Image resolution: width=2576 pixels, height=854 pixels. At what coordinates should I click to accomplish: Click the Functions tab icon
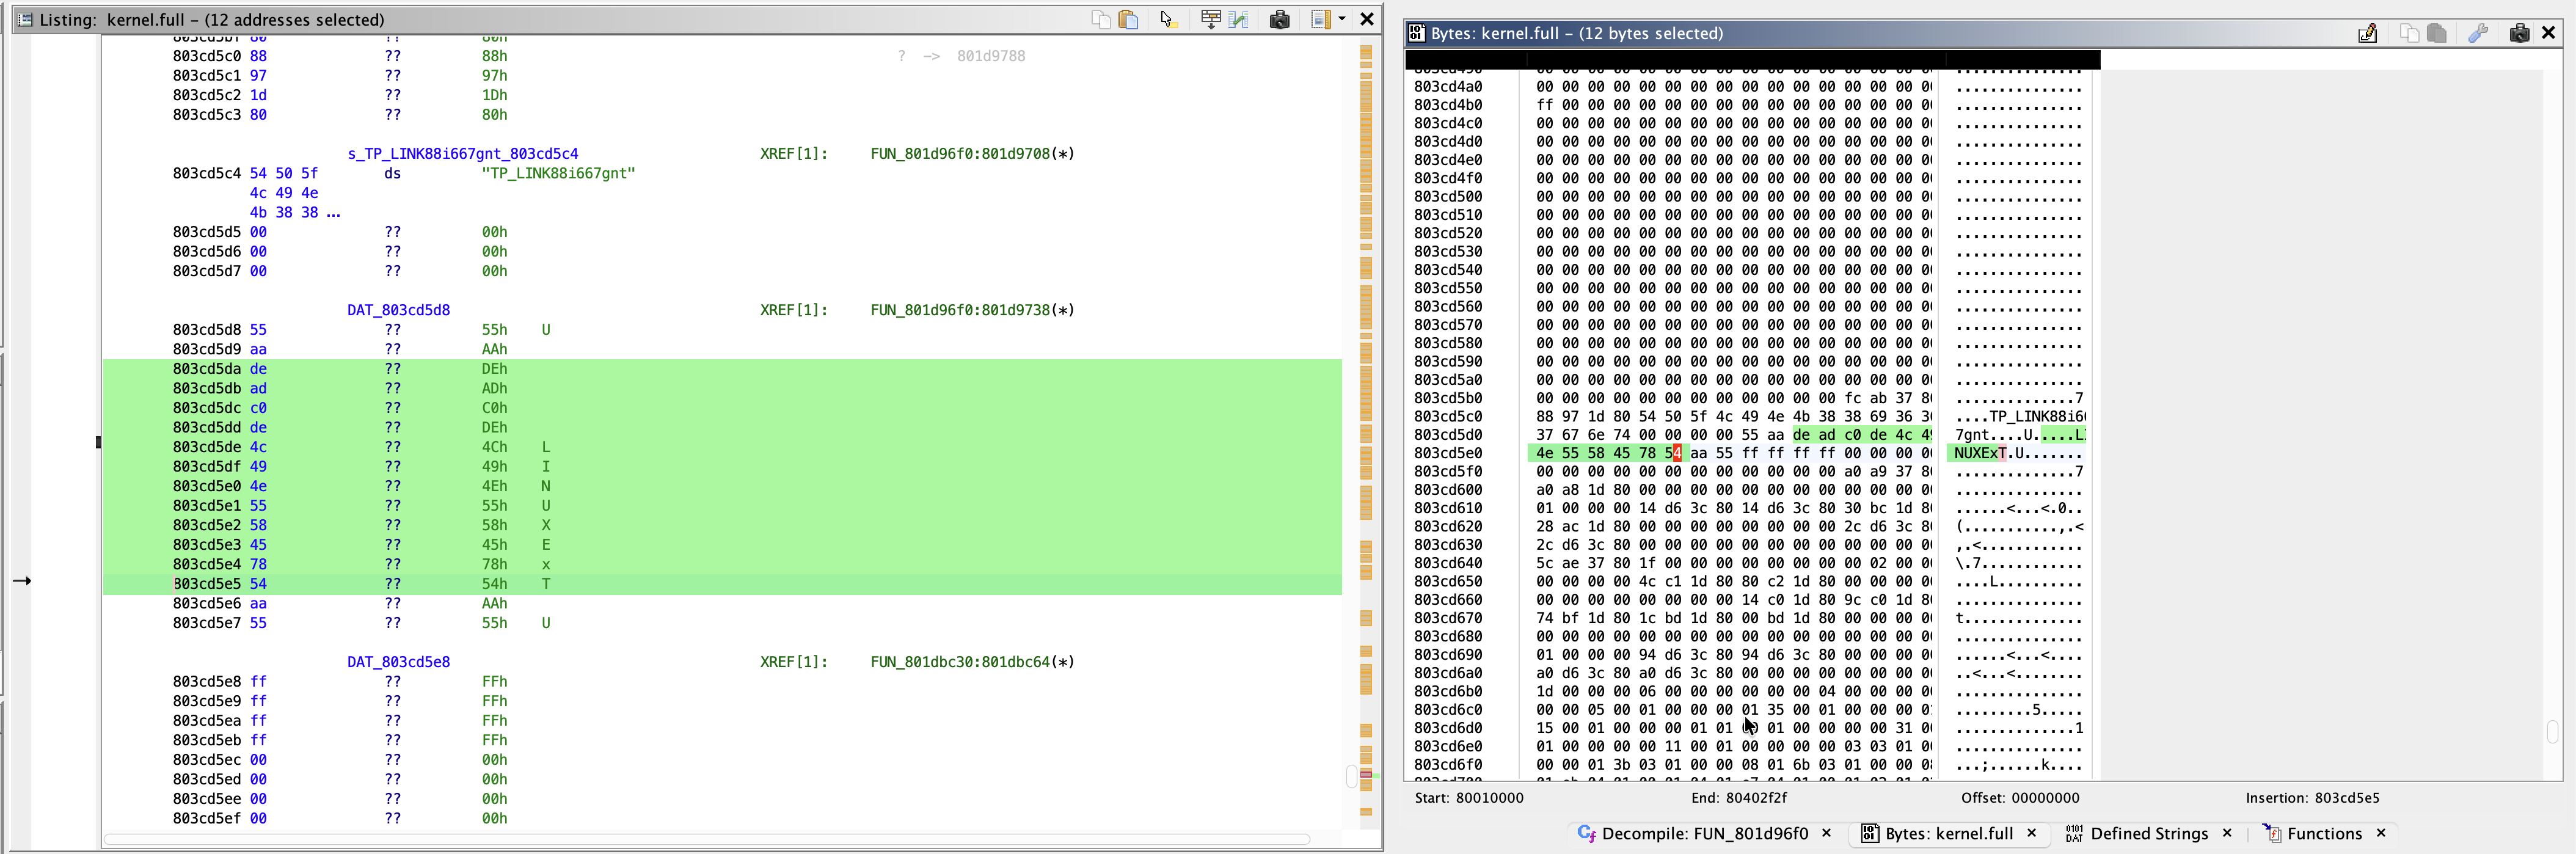[x=2272, y=833]
